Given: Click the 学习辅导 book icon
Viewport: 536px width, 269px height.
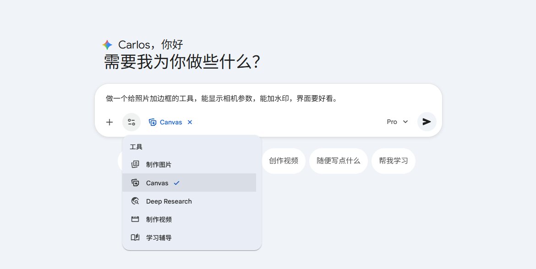Looking at the screenshot, I should [135, 237].
